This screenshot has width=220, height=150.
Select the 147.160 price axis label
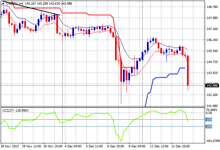click(212, 29)
